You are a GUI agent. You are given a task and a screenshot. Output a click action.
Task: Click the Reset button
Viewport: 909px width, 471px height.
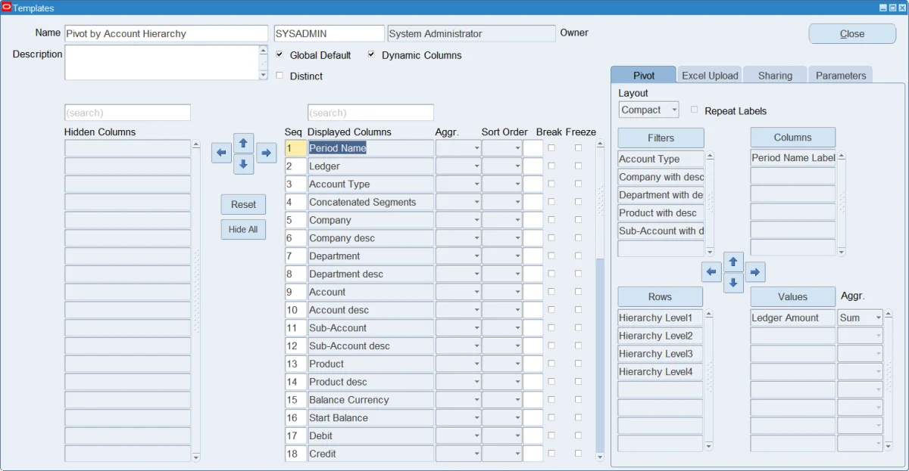[243, 204]
